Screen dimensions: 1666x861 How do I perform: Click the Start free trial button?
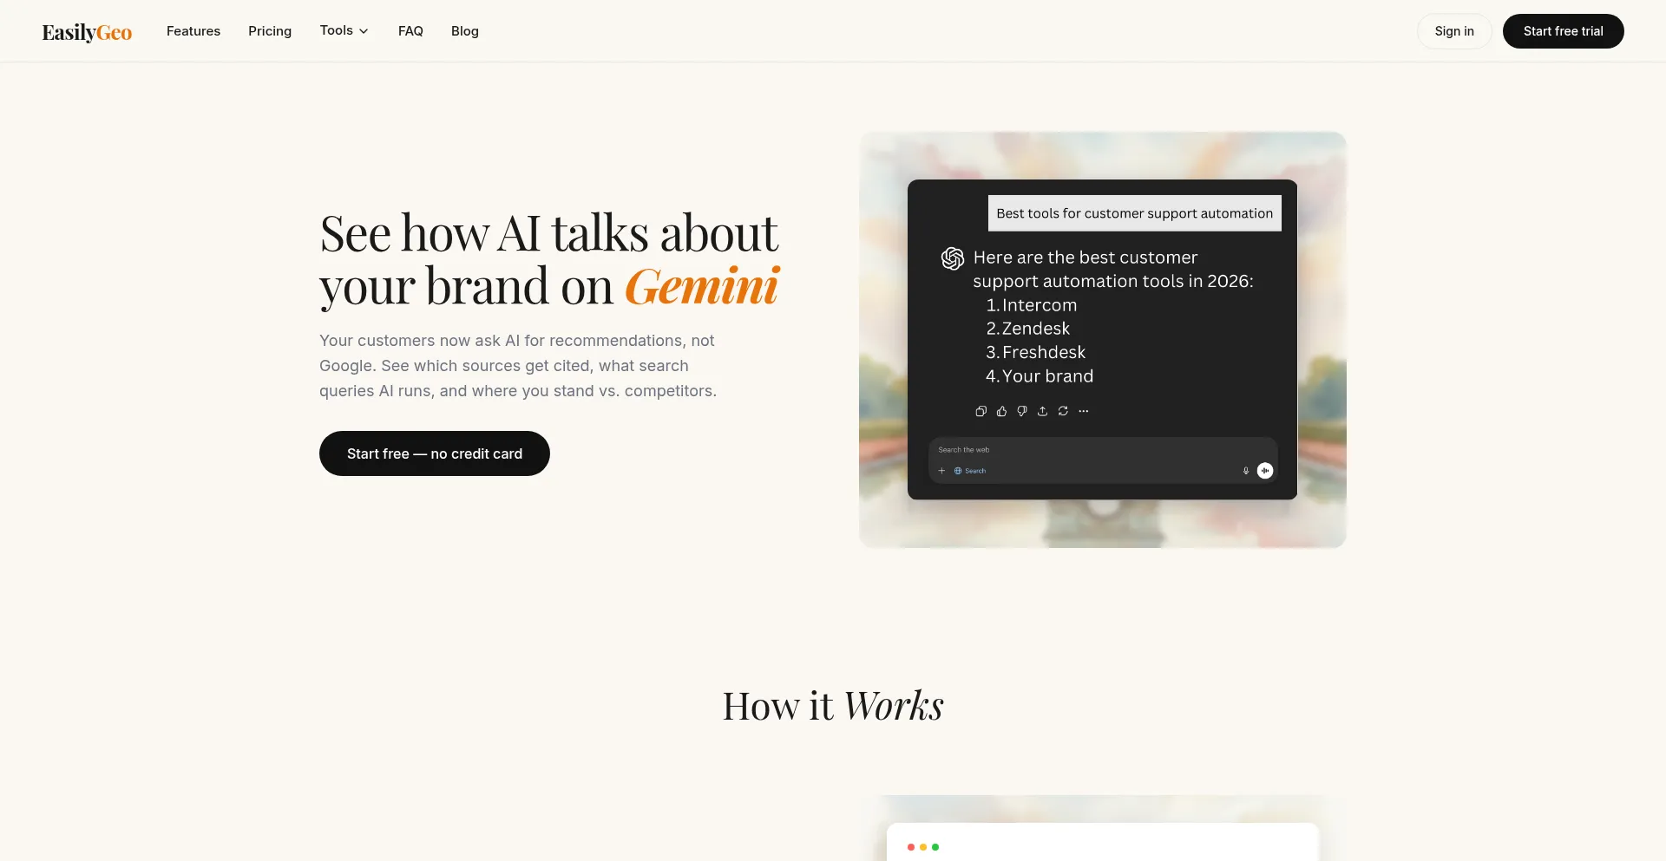click(x=1564, y=31)
